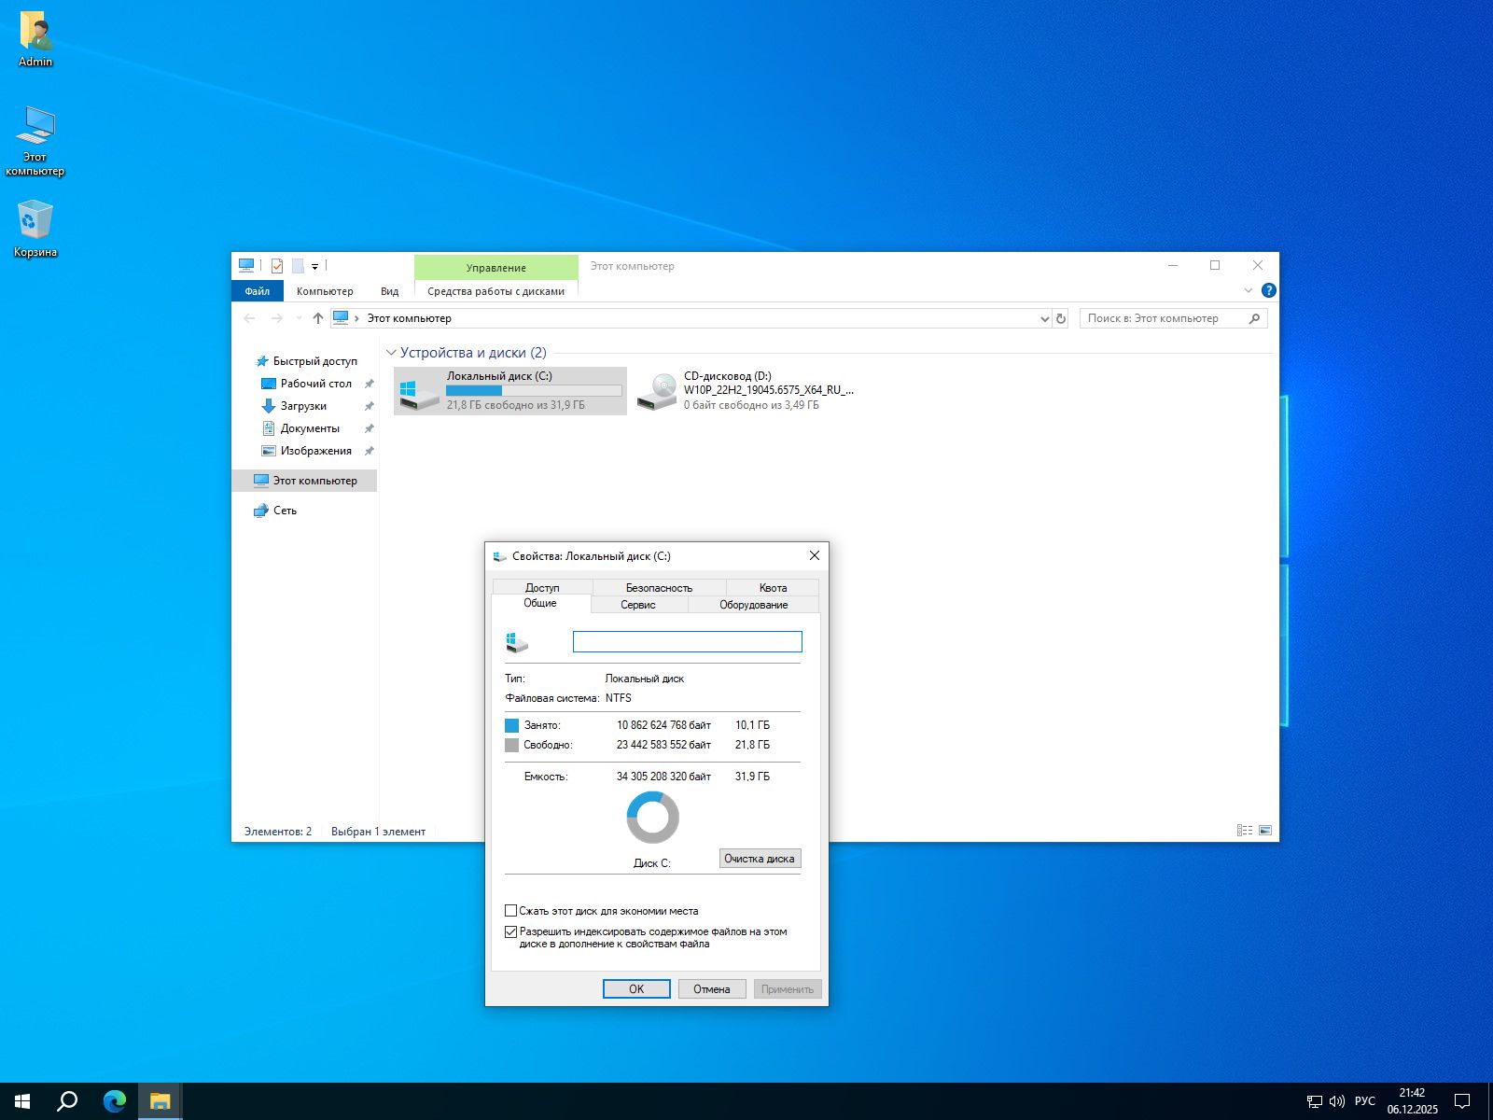Click the 'Очистка диска' button
Screen dimensions: 1493x1120
click(x=760, y=859)
